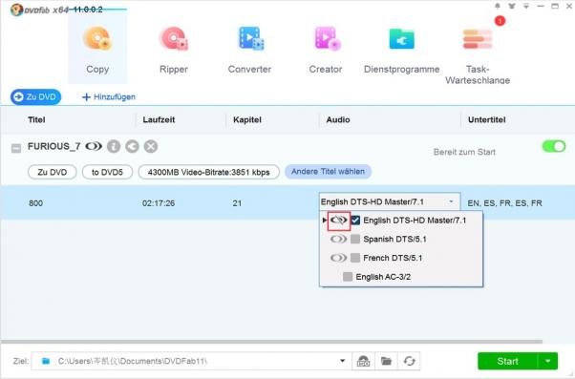Open the Converter module
The image size is (575, 379).
249,50
